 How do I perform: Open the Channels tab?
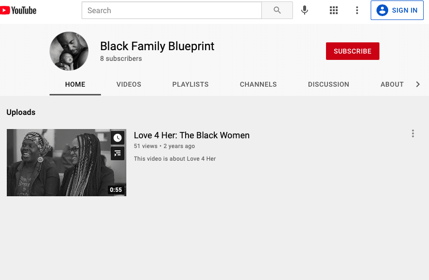258,84
